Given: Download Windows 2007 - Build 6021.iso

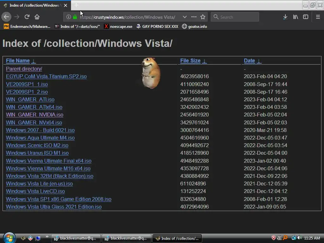Looking at the screenshot, I should [x=40, y=130].
